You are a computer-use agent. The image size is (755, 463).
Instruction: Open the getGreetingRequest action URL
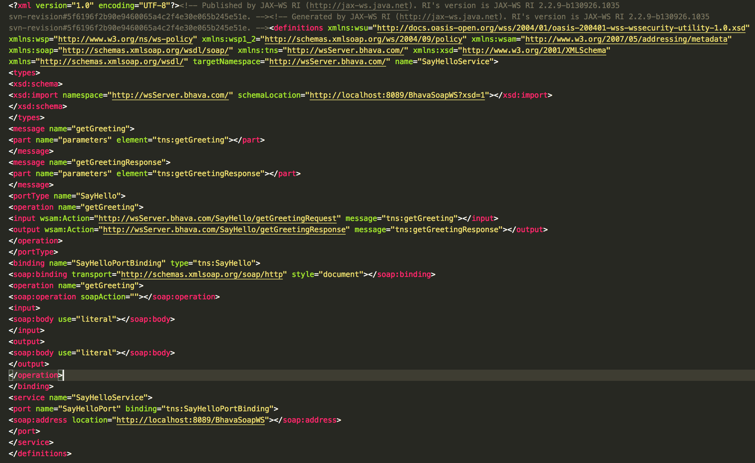[217, 218]
